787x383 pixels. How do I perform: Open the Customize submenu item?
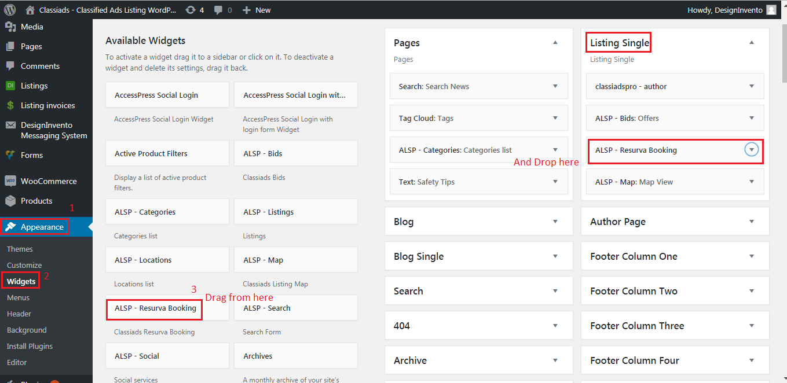[24, 265]
